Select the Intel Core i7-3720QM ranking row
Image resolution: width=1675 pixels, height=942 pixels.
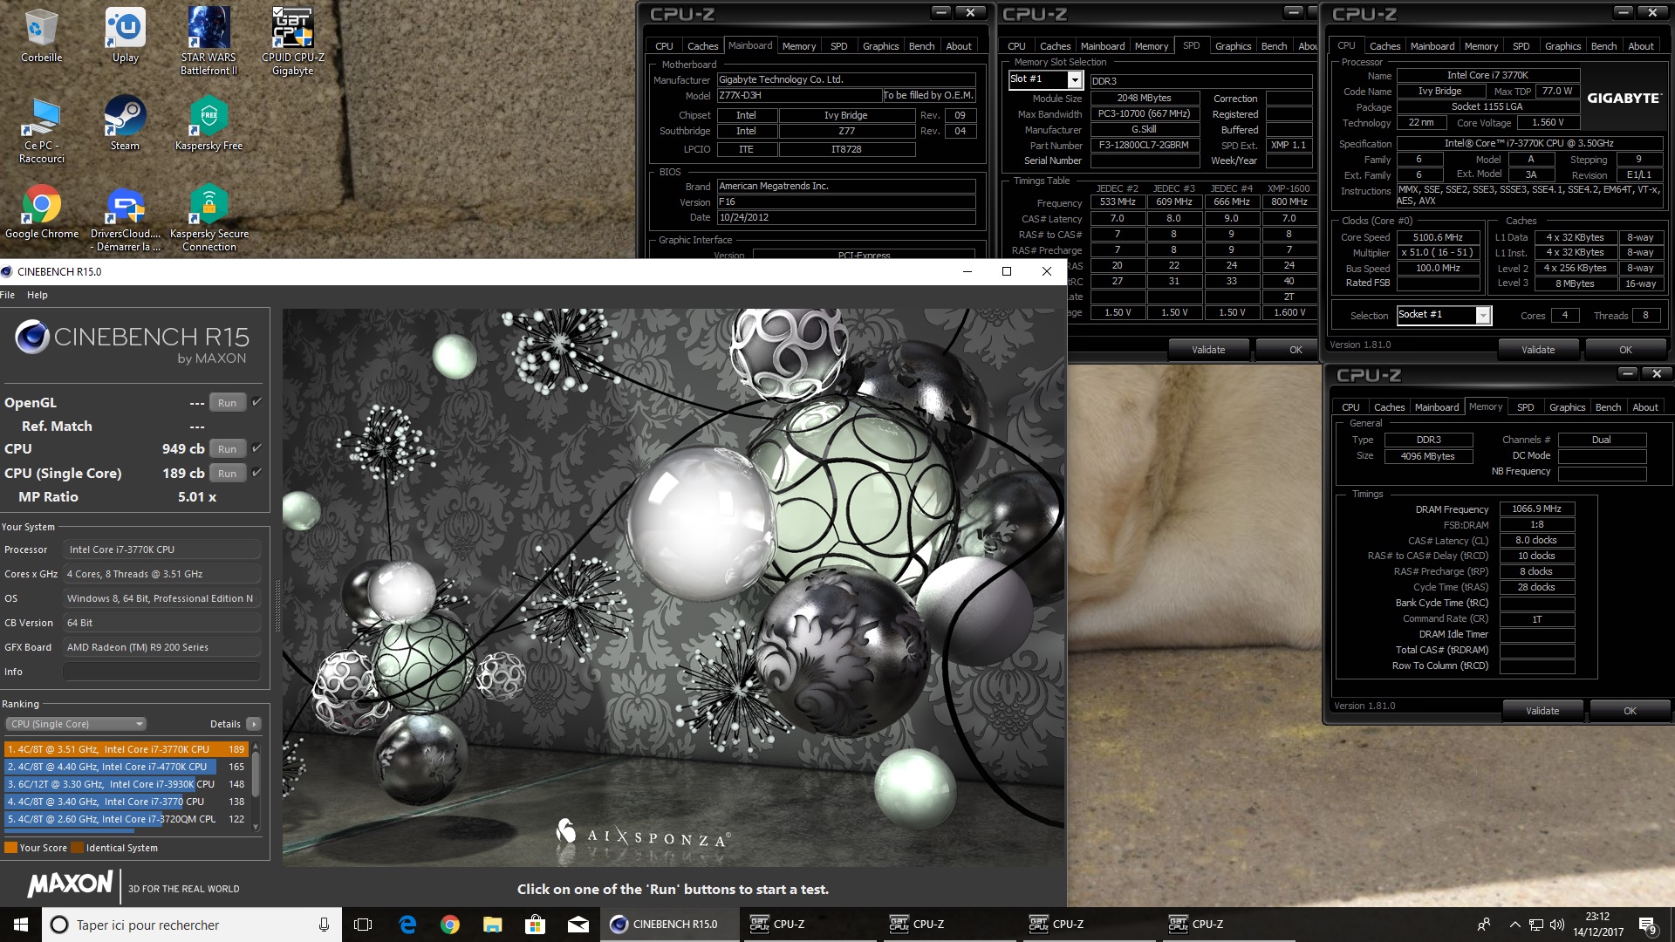tap(126, 819)
